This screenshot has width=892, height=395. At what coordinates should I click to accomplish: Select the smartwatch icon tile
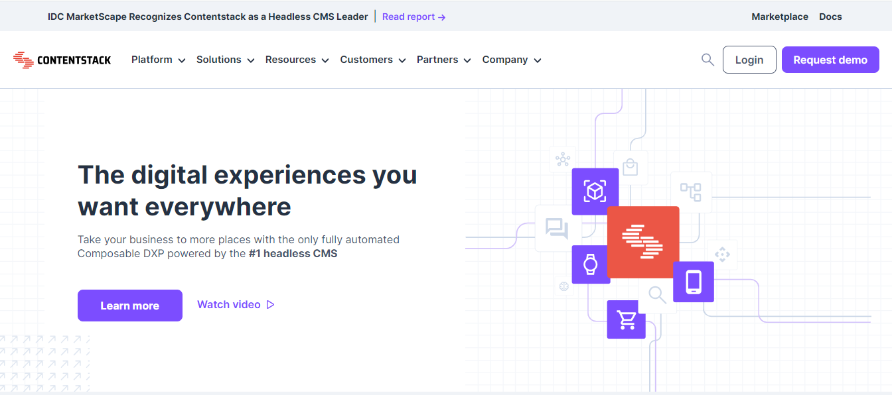(x=591, y=264)
